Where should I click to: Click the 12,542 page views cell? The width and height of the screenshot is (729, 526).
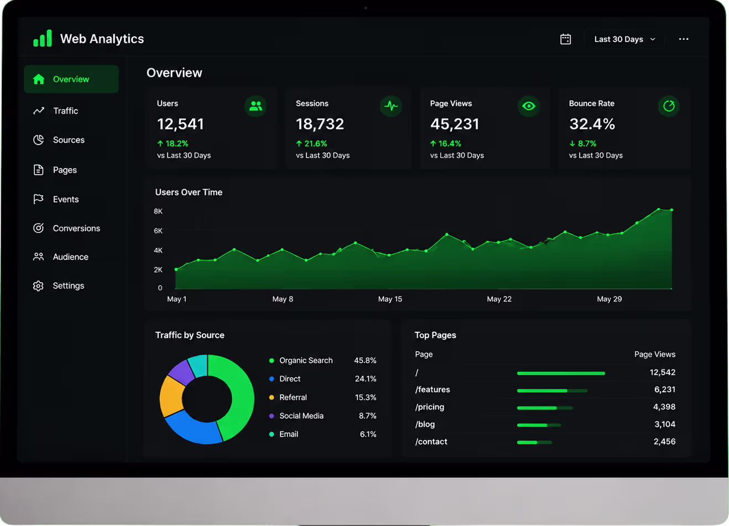[x=663, y=372]
